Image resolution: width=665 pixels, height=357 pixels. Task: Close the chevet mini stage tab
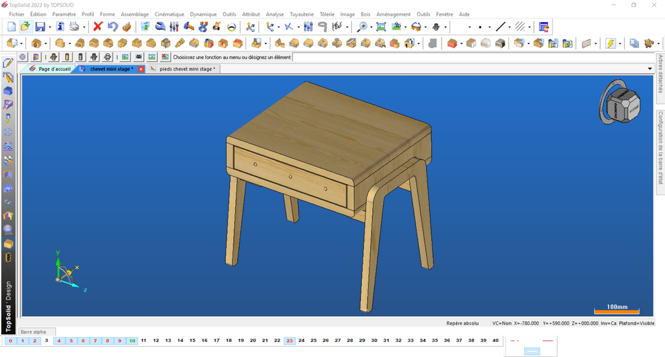[141, 69]
